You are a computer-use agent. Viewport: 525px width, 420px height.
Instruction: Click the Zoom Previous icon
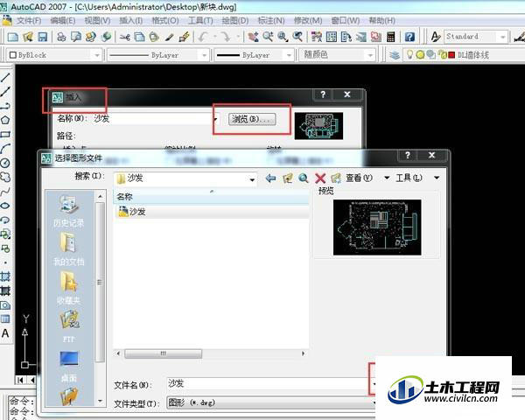click(297, 37)
